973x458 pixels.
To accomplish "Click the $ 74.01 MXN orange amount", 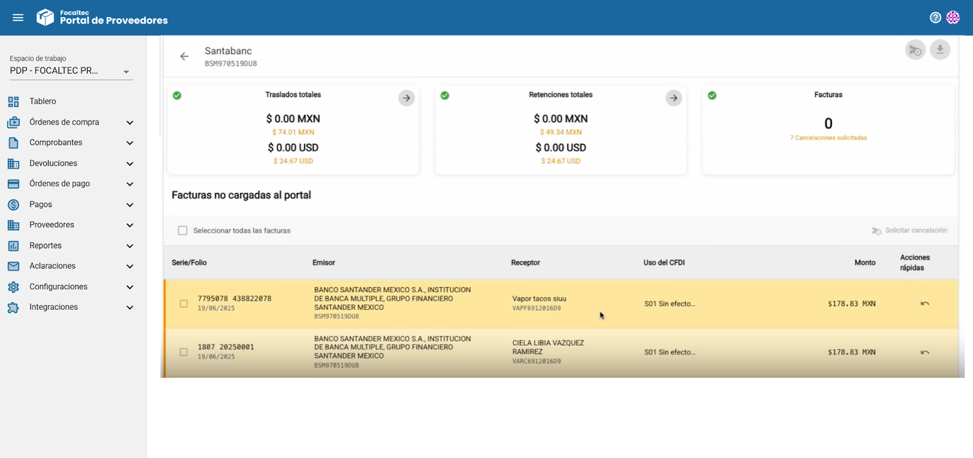I will click(293, 132).
